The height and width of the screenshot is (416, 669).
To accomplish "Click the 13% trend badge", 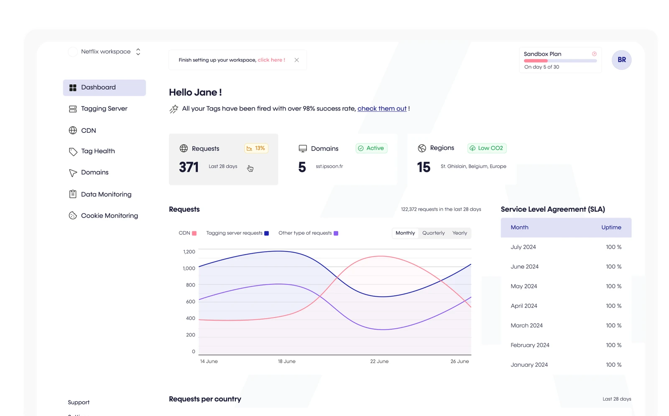I will point(256,148).
